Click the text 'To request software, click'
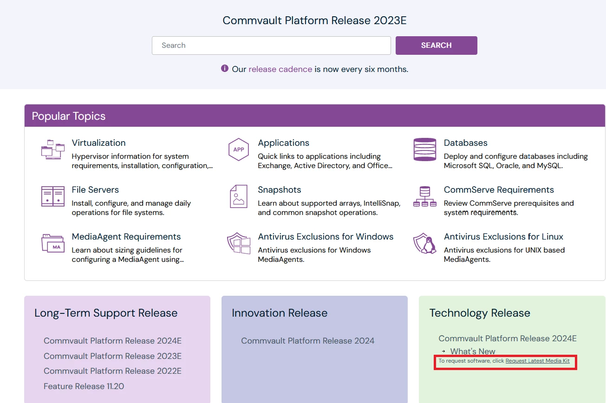 click(471, 361)
